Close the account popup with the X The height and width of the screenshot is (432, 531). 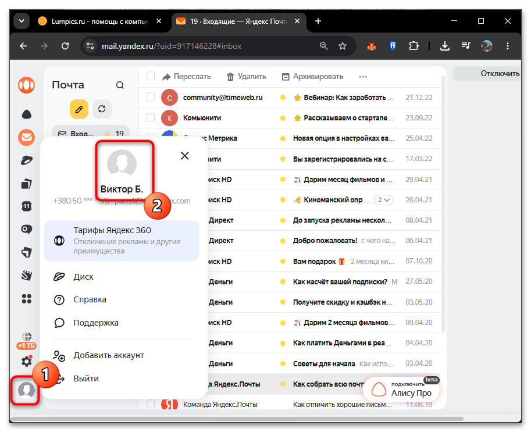point(184,156)
